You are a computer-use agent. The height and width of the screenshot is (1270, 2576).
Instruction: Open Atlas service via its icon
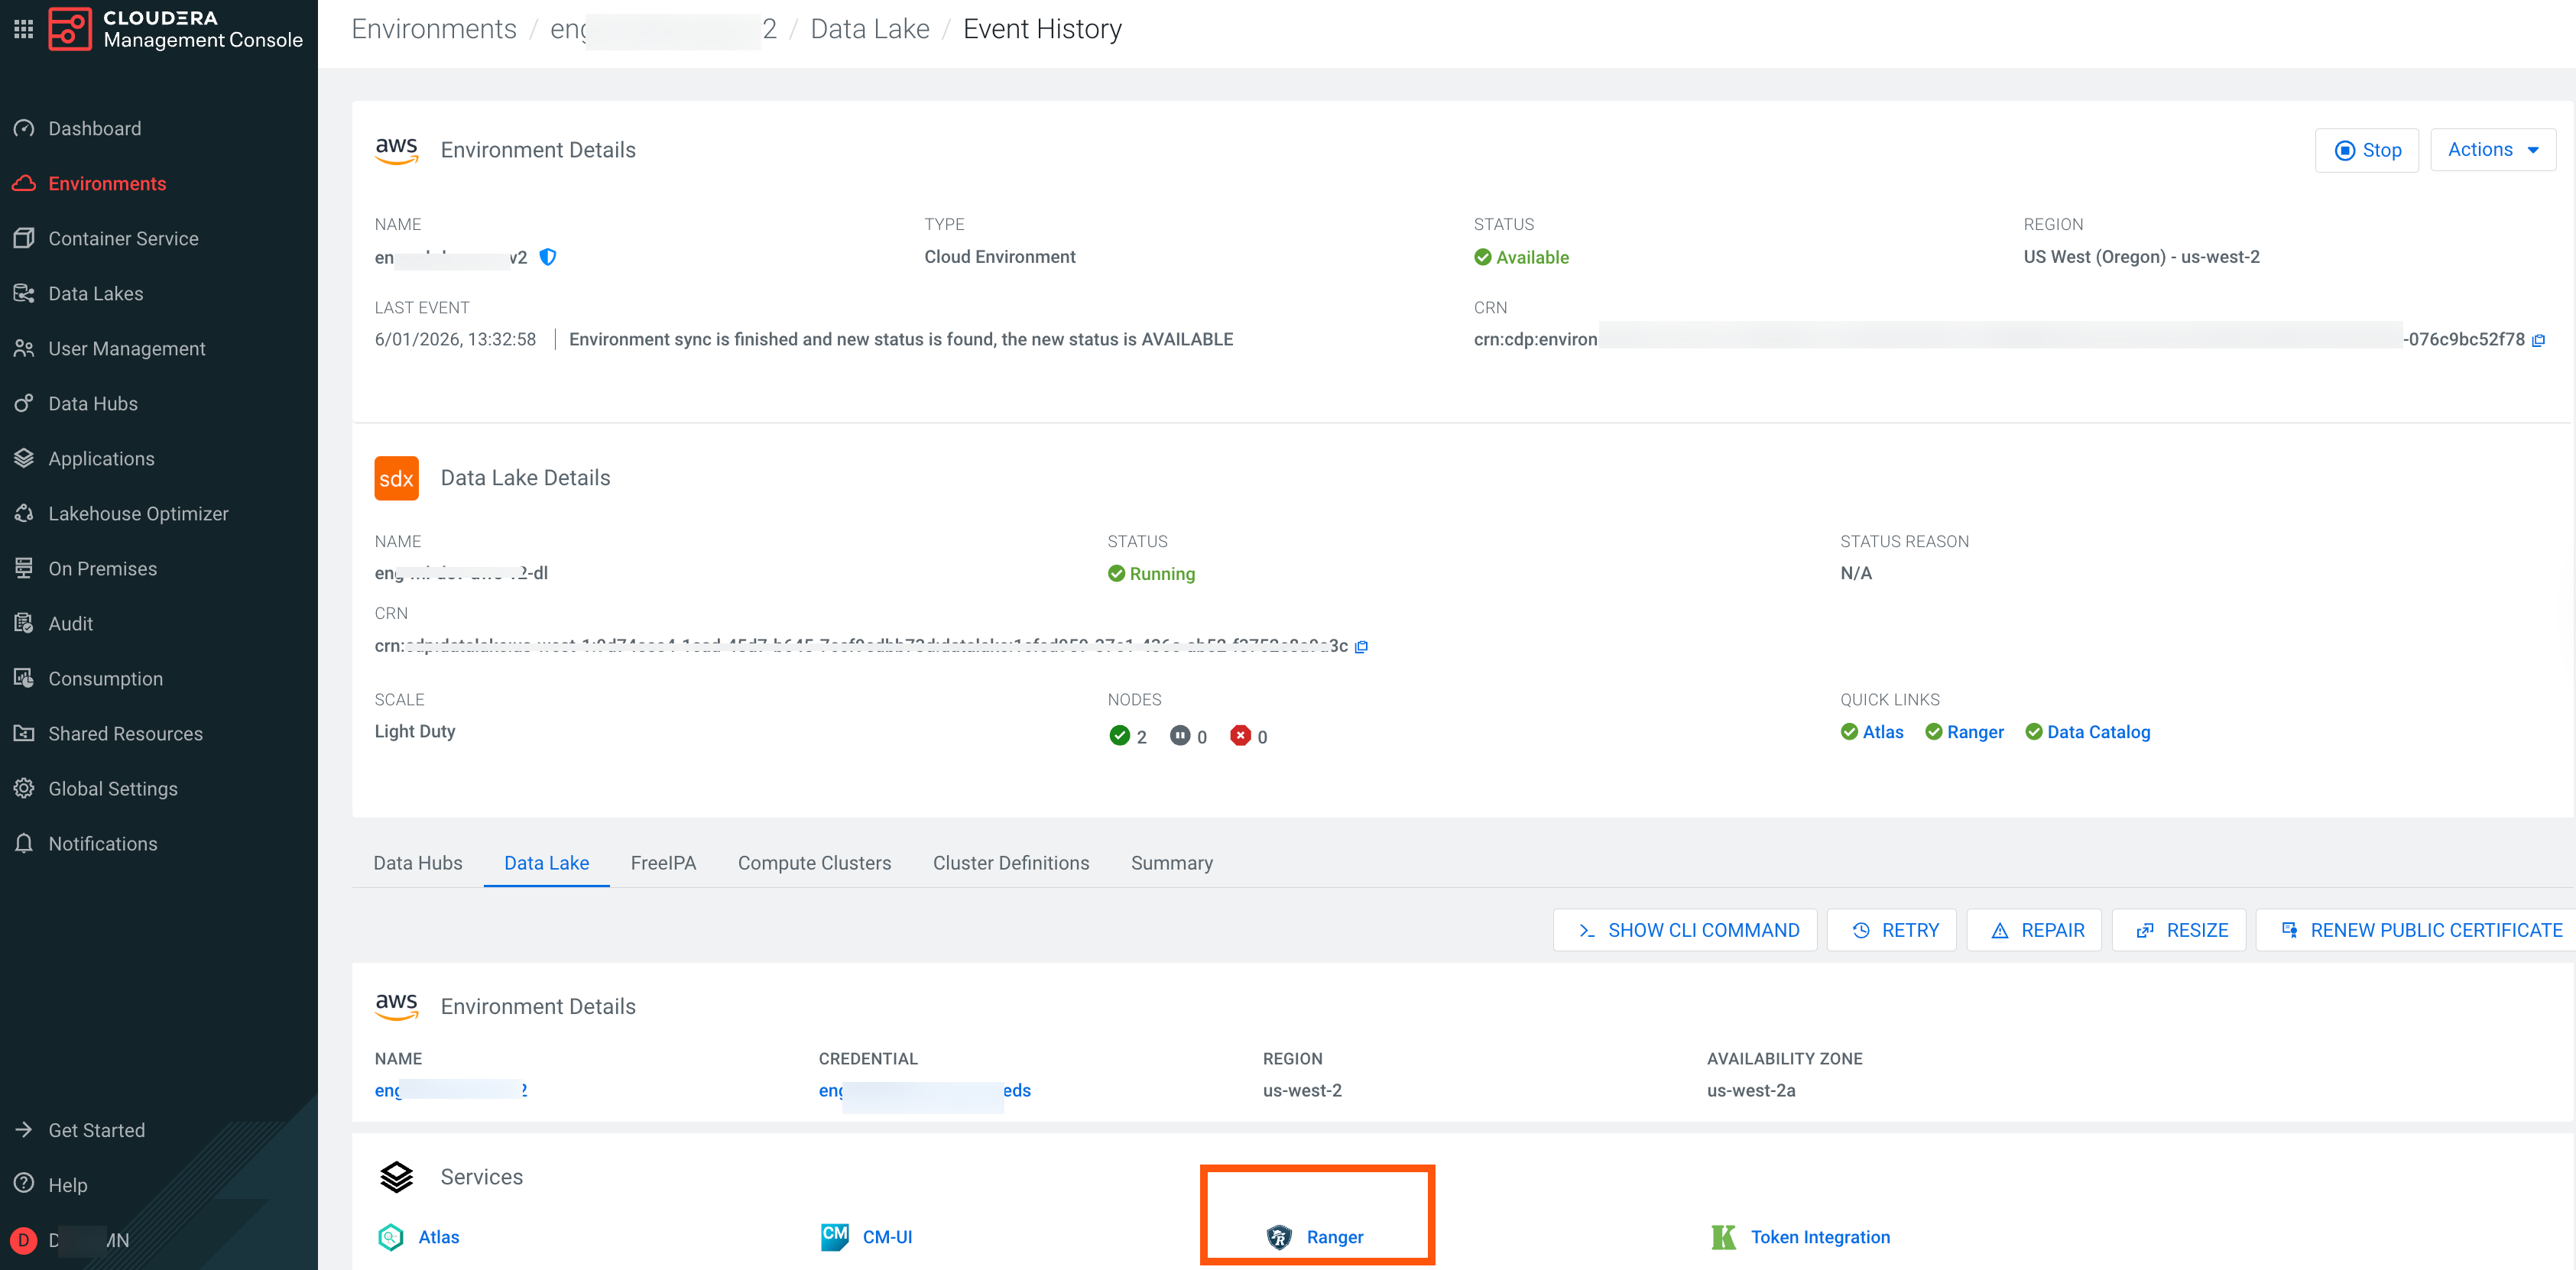point(391,1237)
